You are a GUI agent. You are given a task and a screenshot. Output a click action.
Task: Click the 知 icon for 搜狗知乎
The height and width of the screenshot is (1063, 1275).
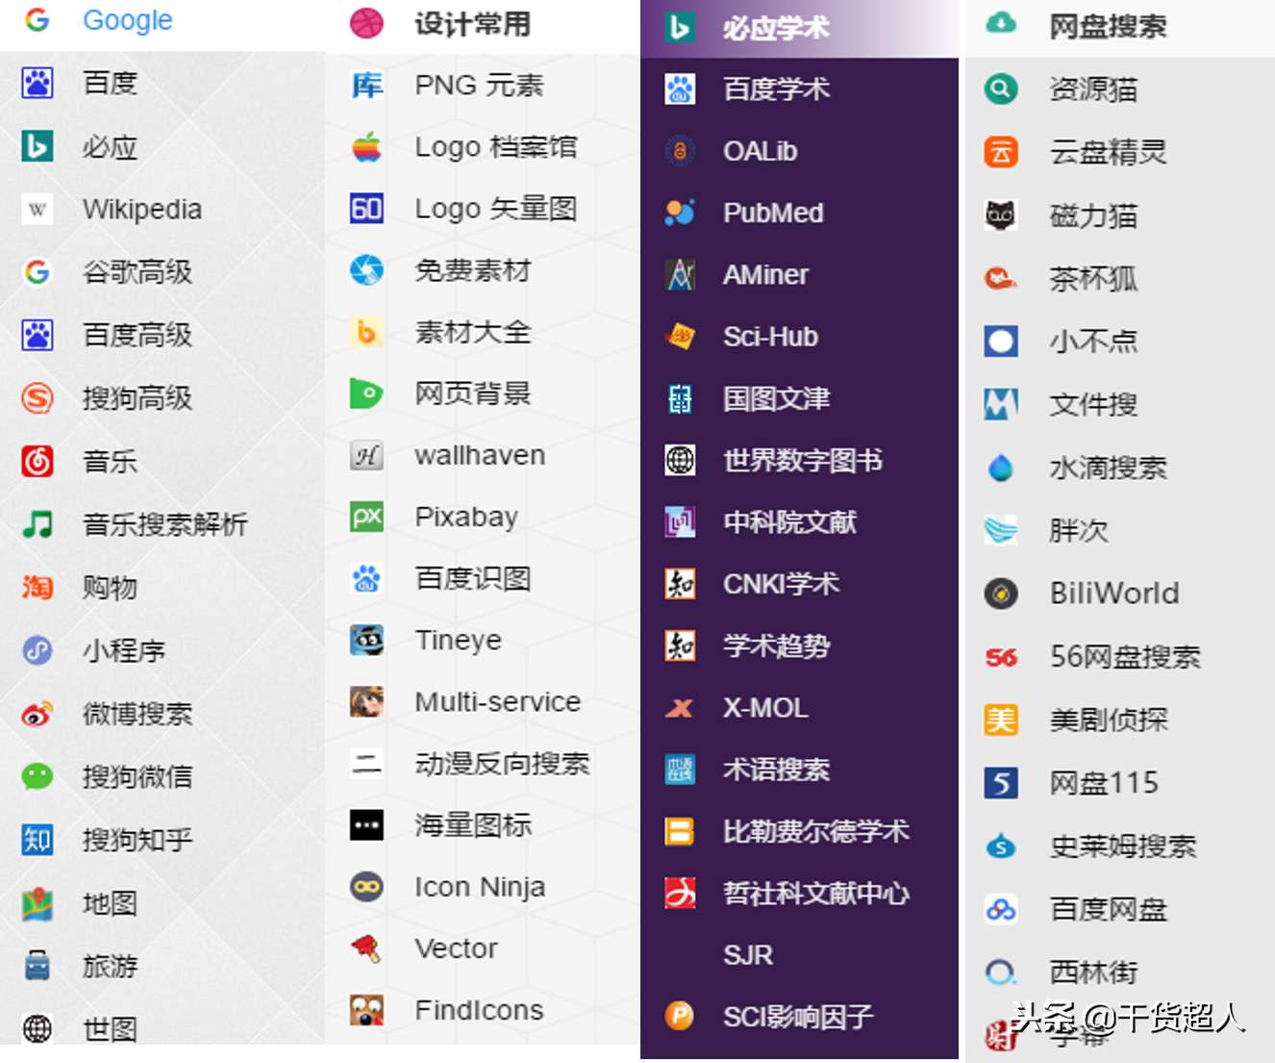click(37, 840)
